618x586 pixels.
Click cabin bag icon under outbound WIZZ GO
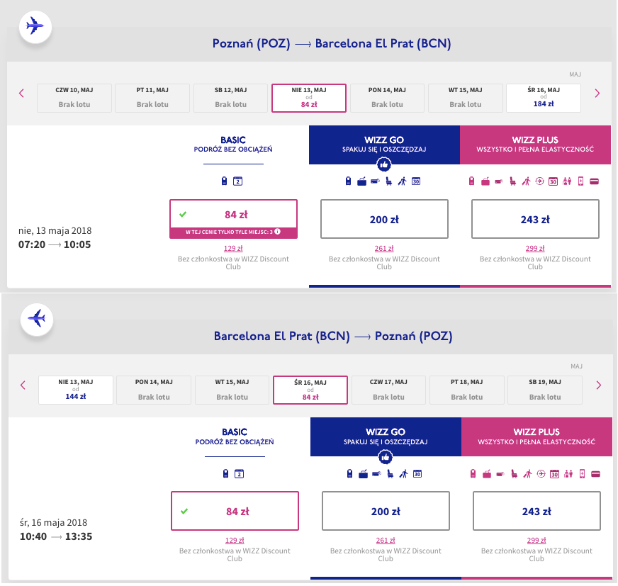click(x=348, y=181)
